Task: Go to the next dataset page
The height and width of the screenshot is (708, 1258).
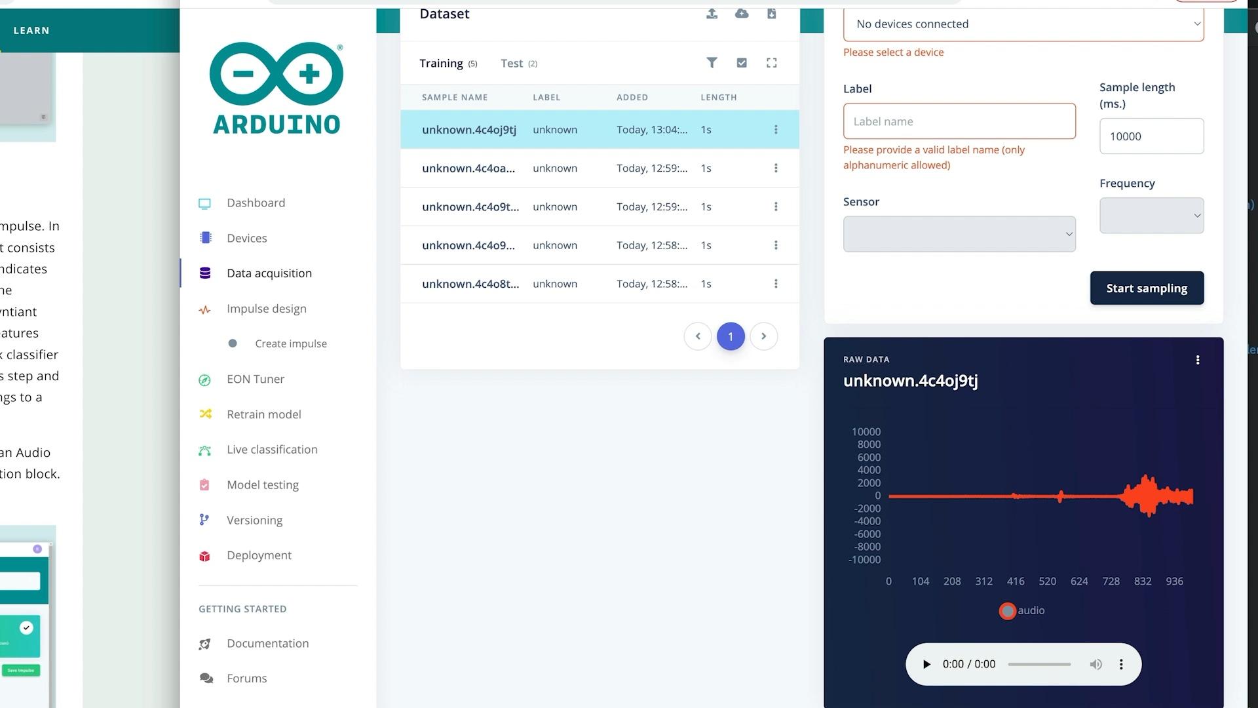Action: (763, 336)
